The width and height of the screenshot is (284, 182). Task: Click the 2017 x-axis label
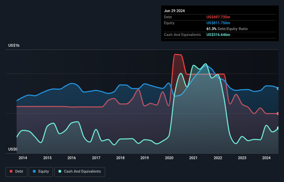point(96,158)
